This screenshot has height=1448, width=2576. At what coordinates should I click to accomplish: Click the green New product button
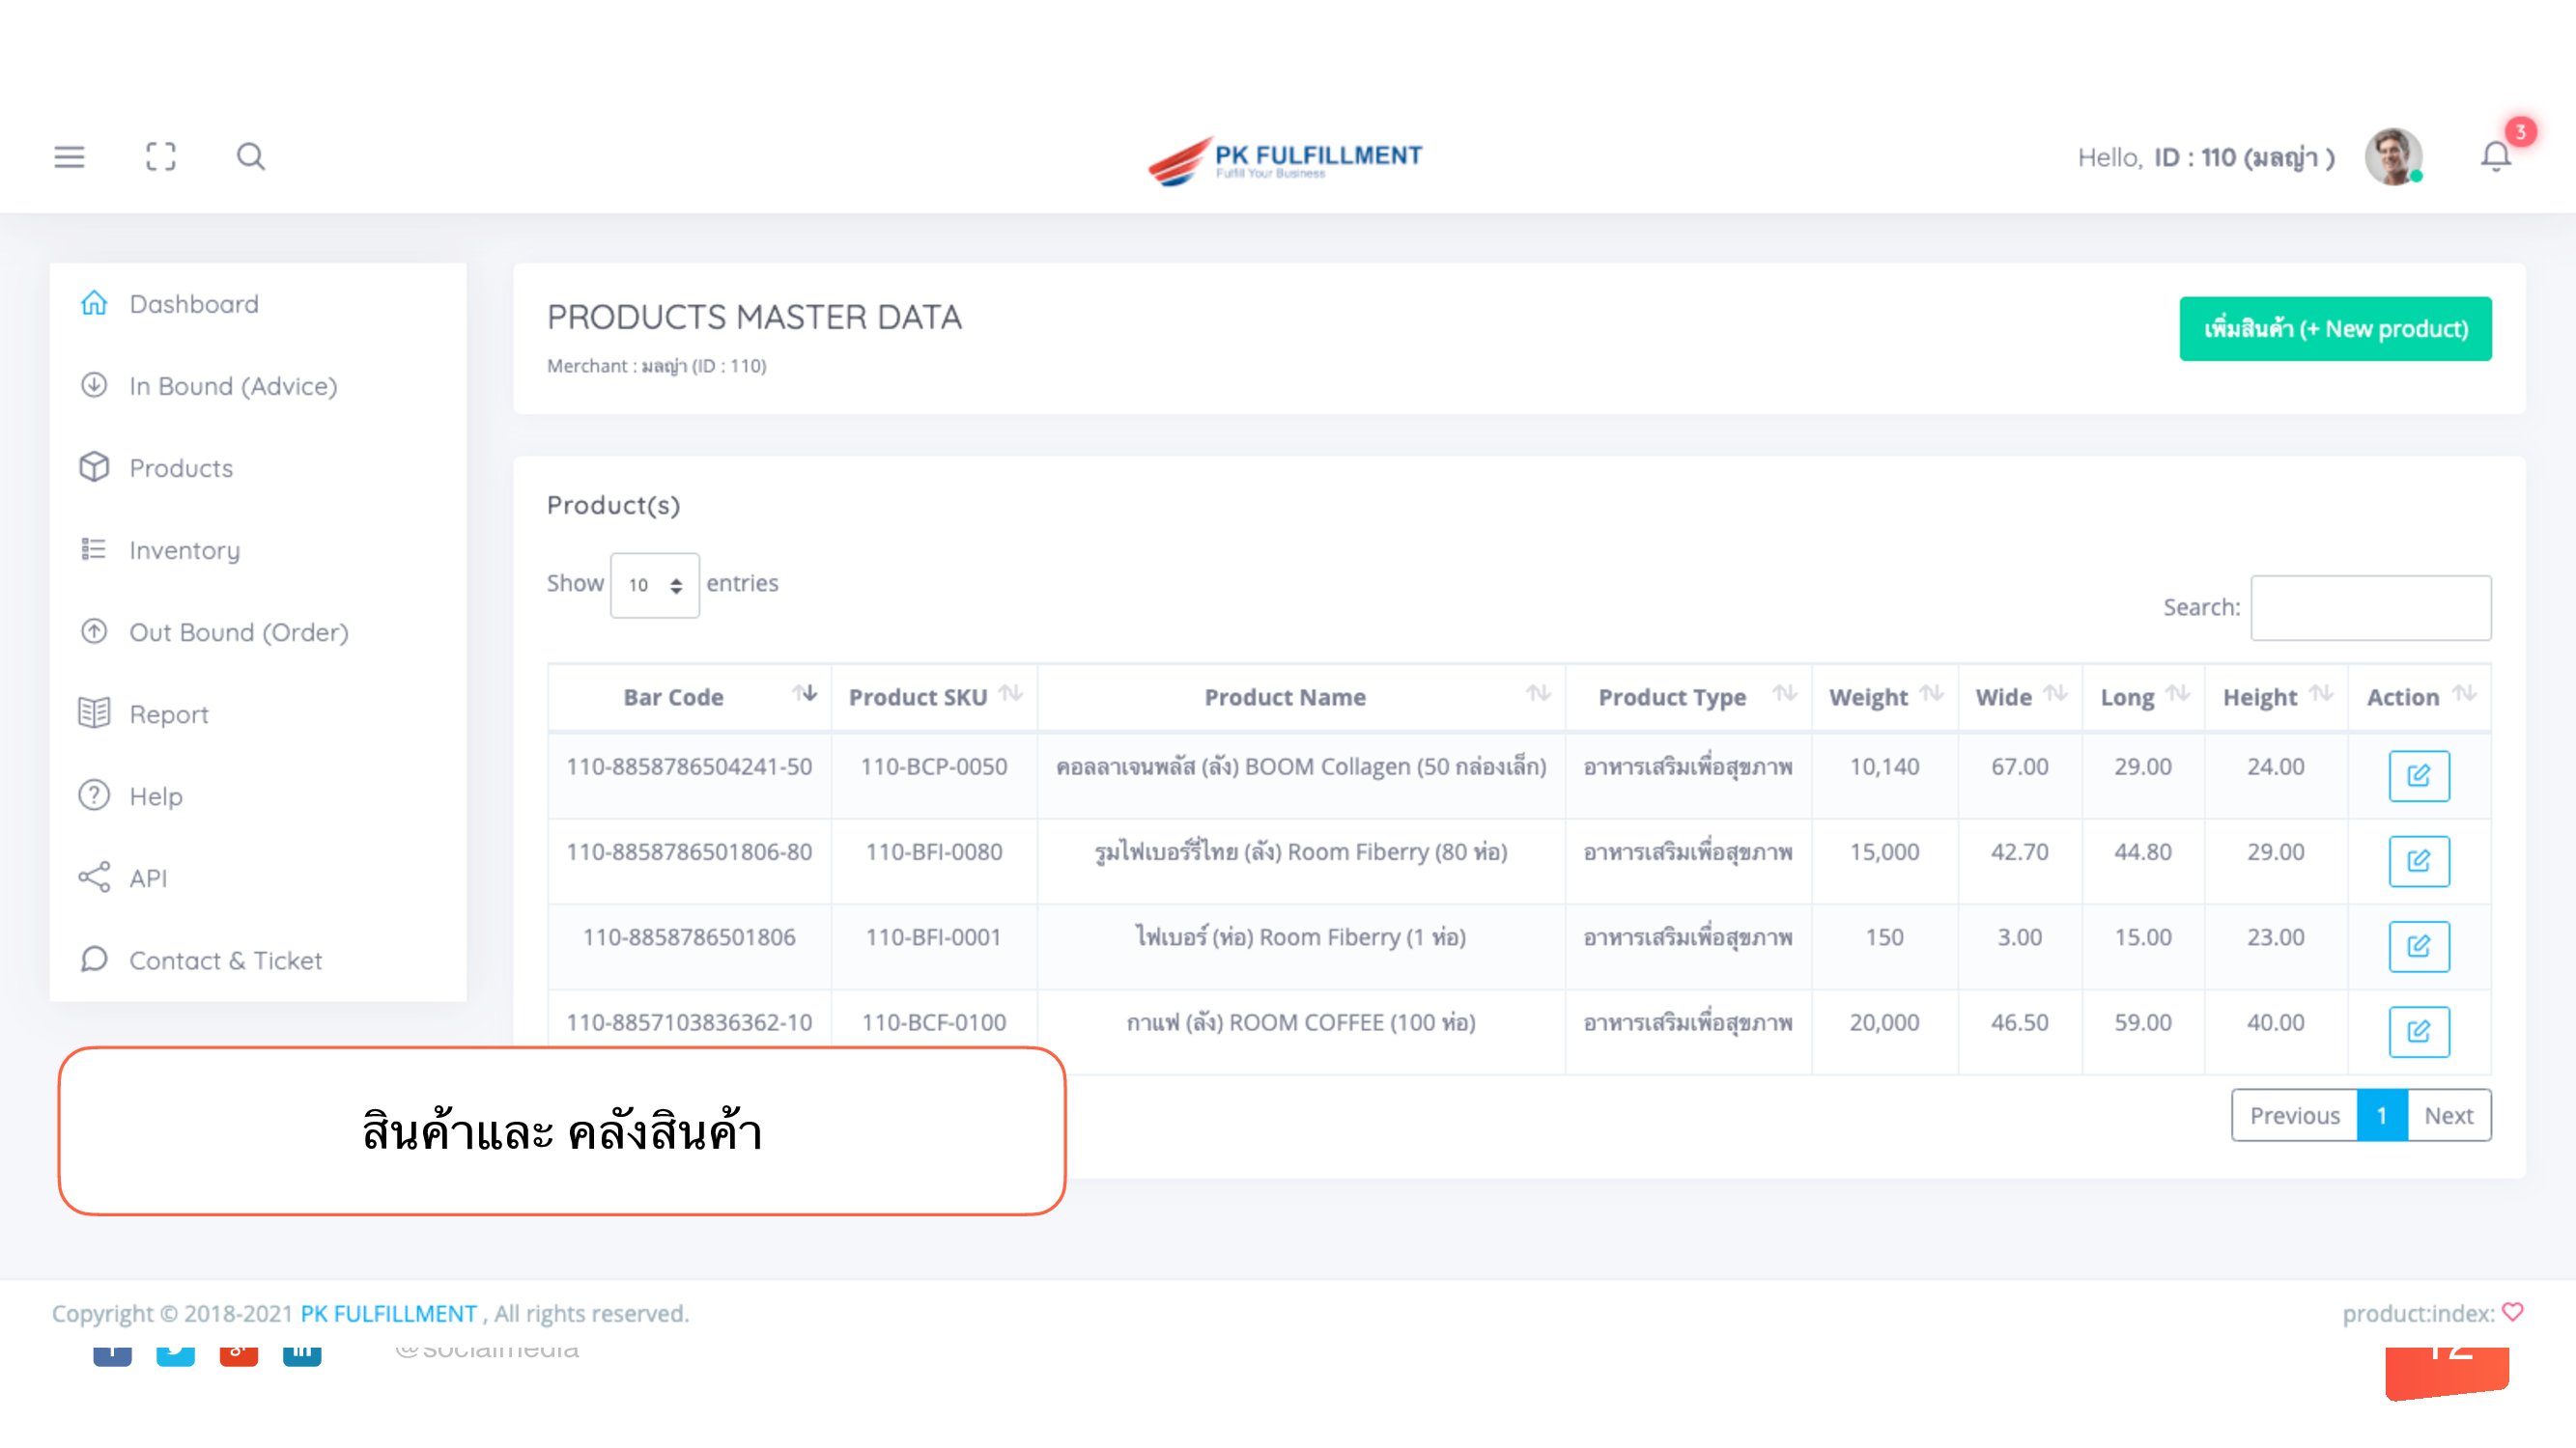[x=2334, y=329]
